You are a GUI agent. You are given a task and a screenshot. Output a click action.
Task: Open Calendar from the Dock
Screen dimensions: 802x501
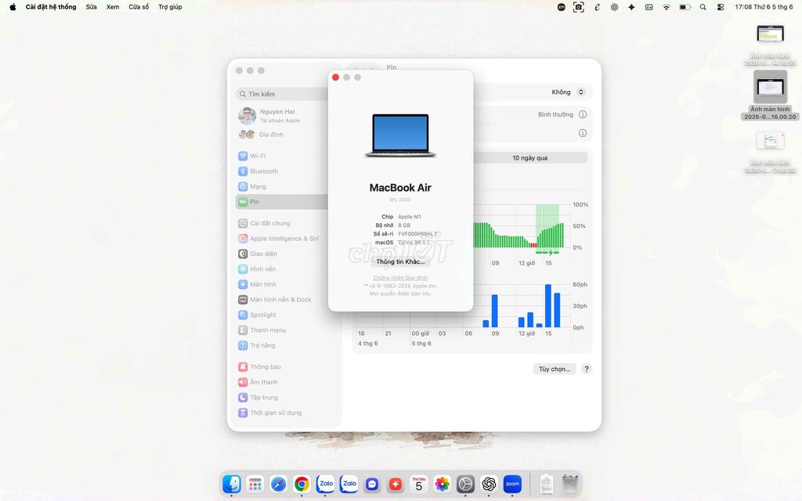pos(419,484)
